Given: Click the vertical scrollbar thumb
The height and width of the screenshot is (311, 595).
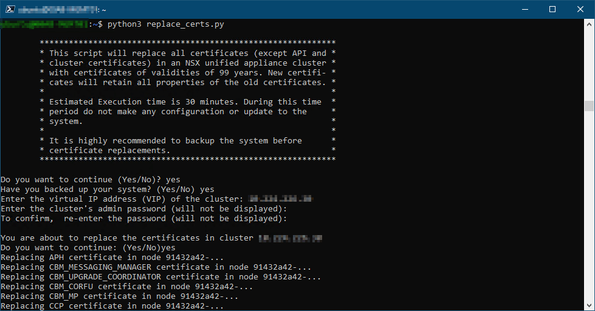Looking at the screenshot, I should coord(588,106).
